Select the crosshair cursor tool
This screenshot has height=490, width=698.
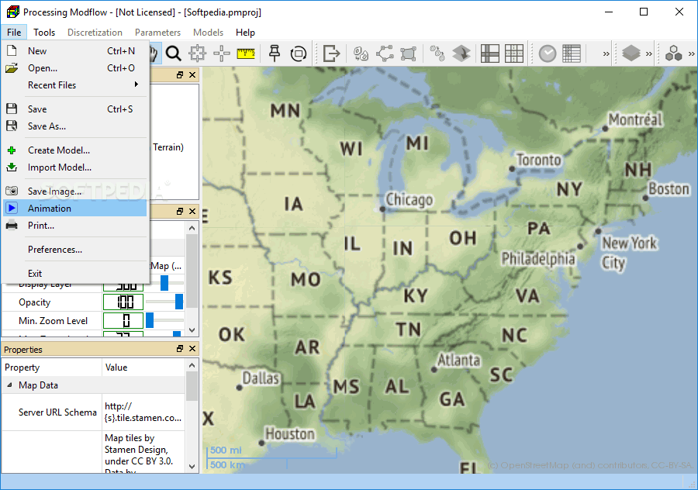(x=221, y=53)
